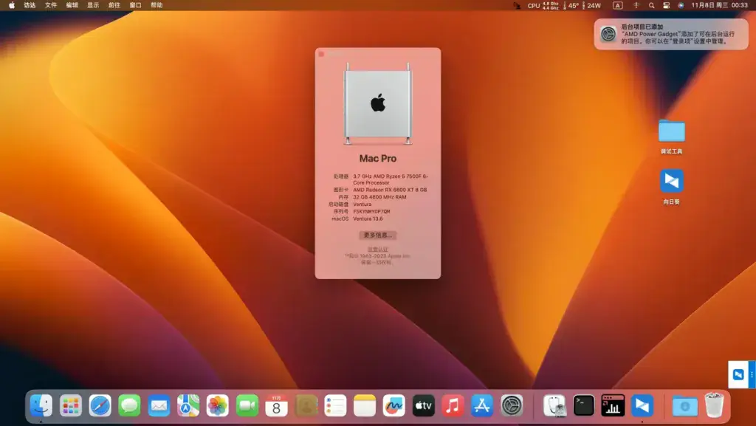
Task: Open Photos app in the Dock
Action: point(218,406)
